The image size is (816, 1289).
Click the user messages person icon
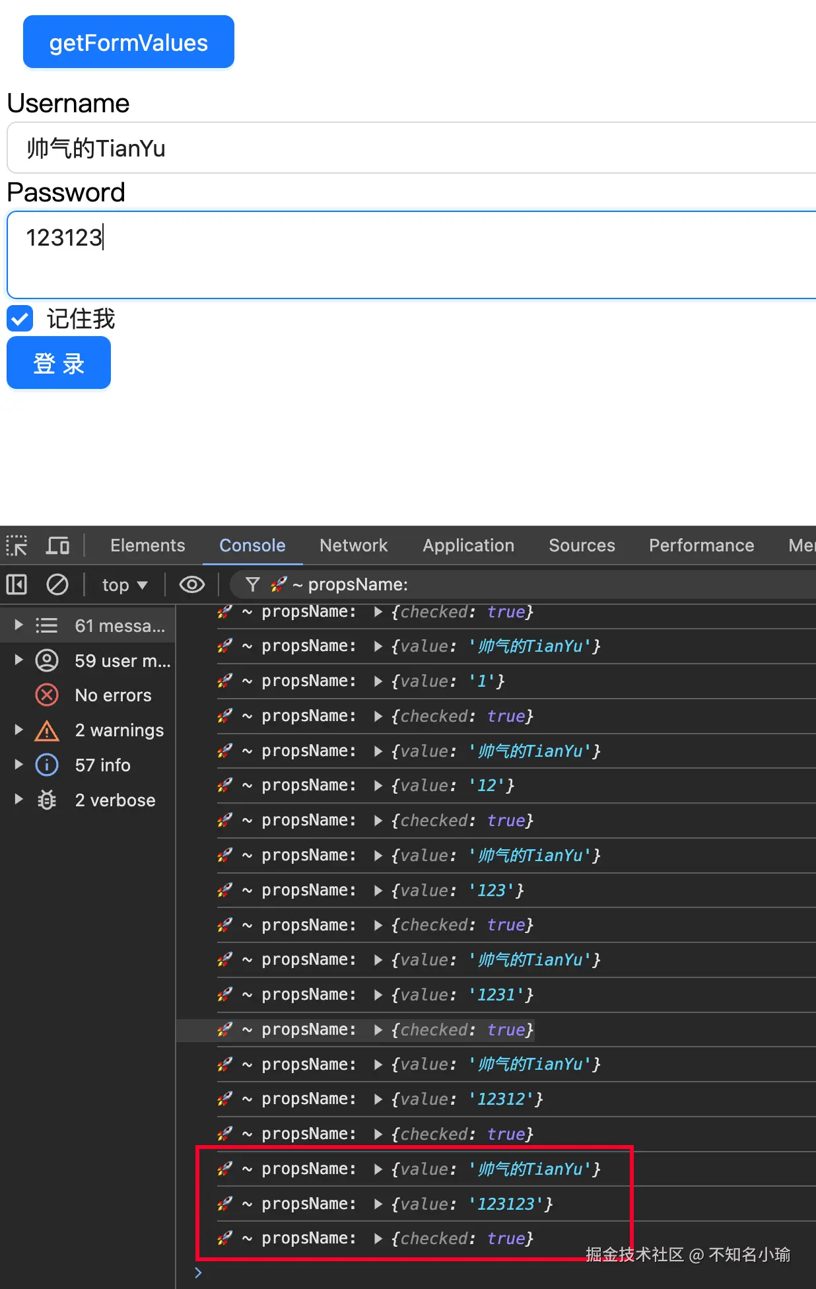[x=47, y=660]
